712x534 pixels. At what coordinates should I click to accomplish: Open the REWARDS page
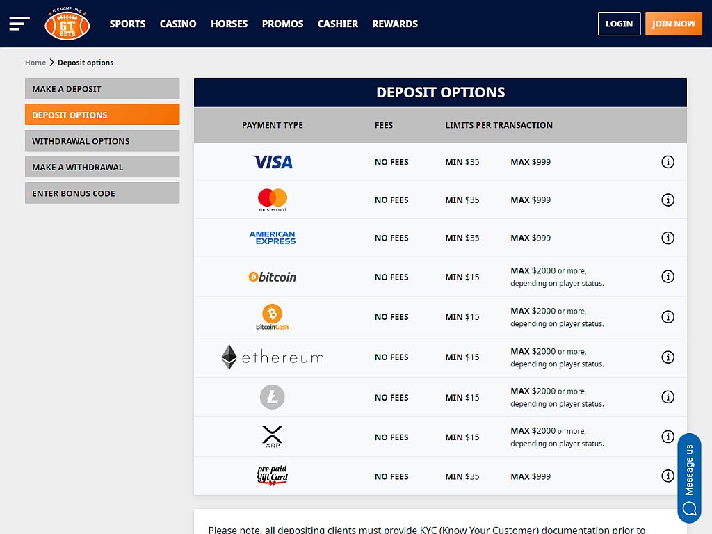point(395,24)
